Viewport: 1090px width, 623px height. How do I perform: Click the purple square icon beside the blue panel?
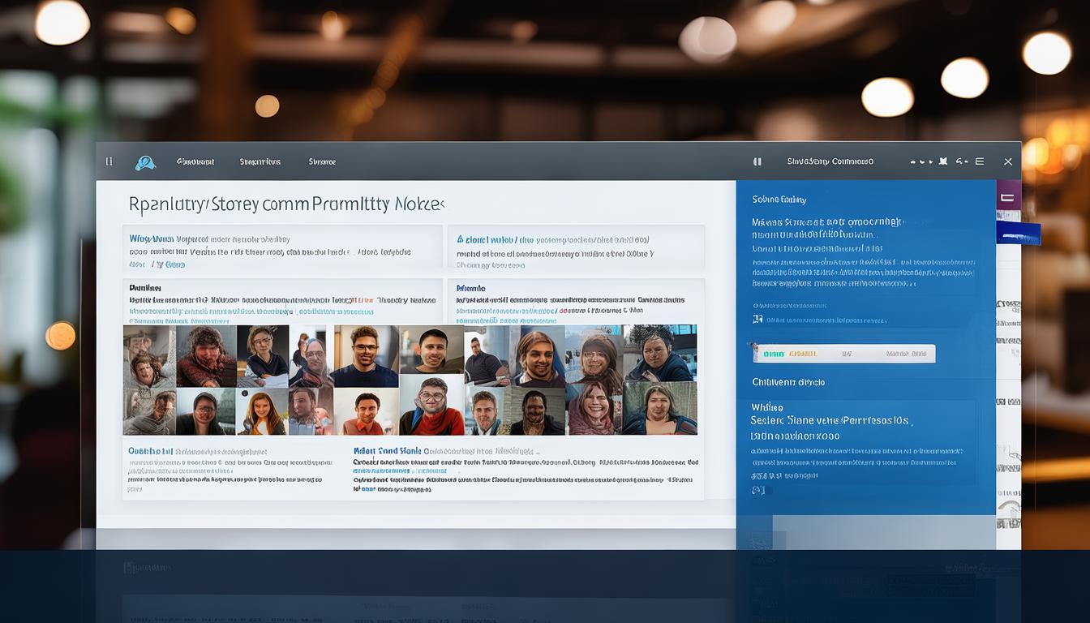pyautogui.click(x=1008, y=197)
